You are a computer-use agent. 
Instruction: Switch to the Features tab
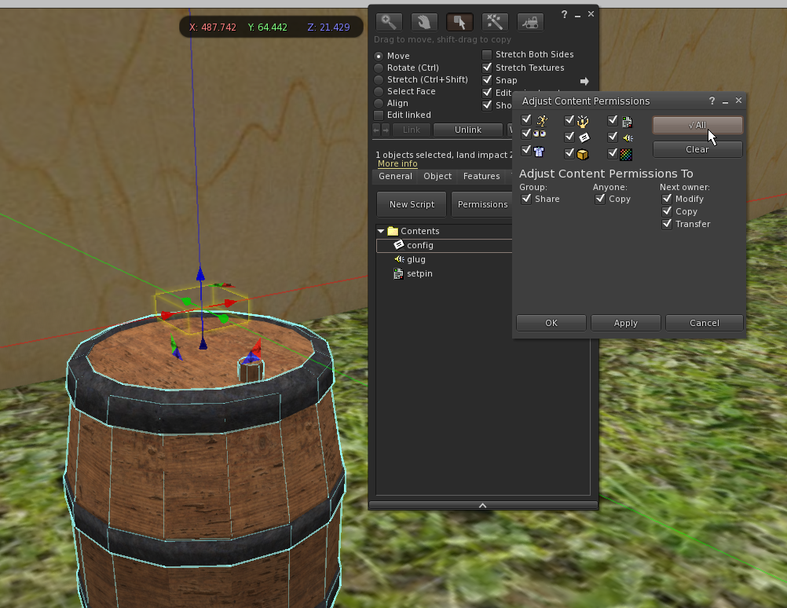[x=481, y=177]
